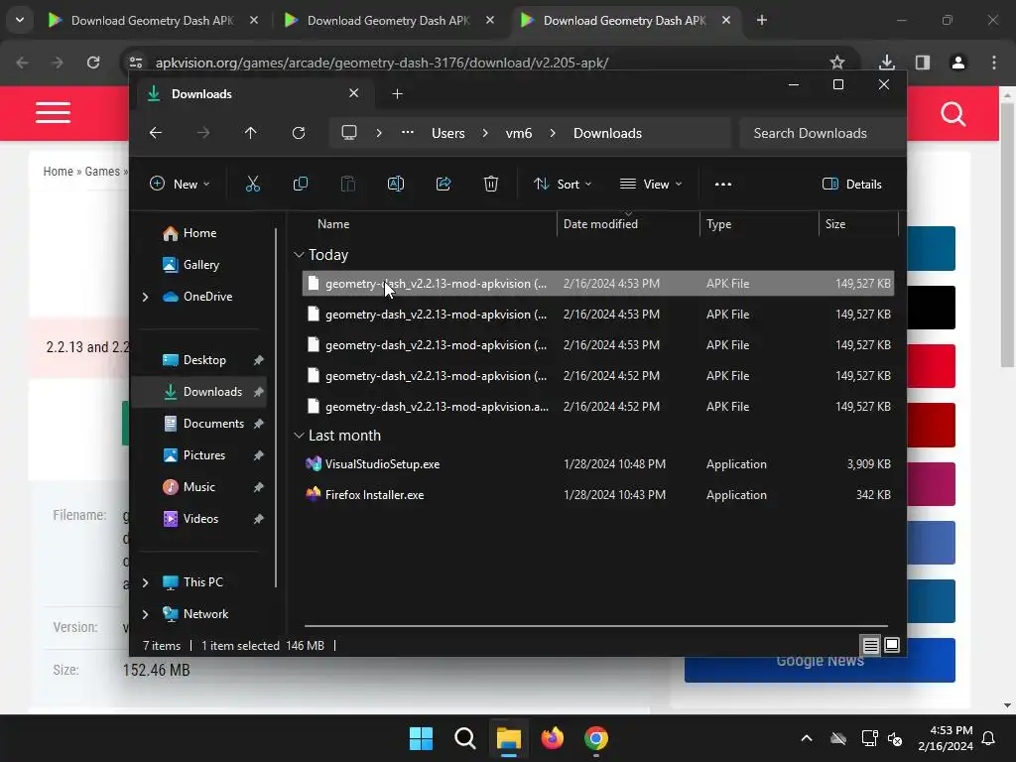The height and width of the screenshot is (762, 1016).
Task: Toggle the Details pane button
Action: click(x=852, y=184)
